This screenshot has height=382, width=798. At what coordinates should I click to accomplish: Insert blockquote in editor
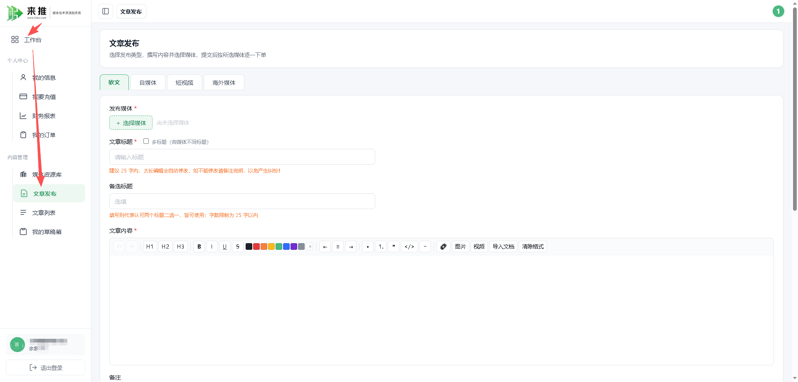point(394,246)
